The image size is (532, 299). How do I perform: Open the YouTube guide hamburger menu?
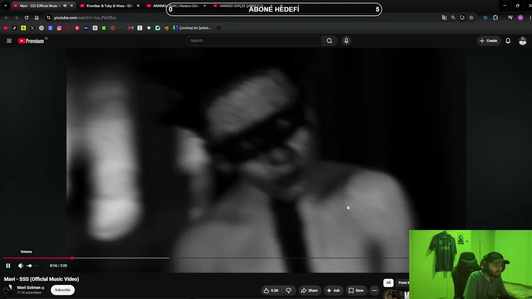point(9,41)
